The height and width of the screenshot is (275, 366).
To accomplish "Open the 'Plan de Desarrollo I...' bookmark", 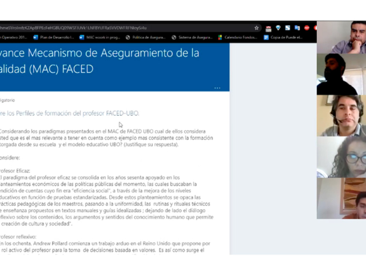I will pyautogui.click(x=54, y=37).
